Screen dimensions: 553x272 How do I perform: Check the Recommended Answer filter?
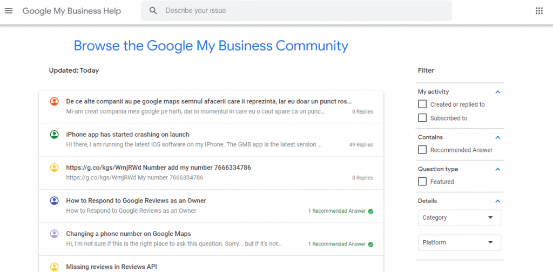[x=422, y=150]
